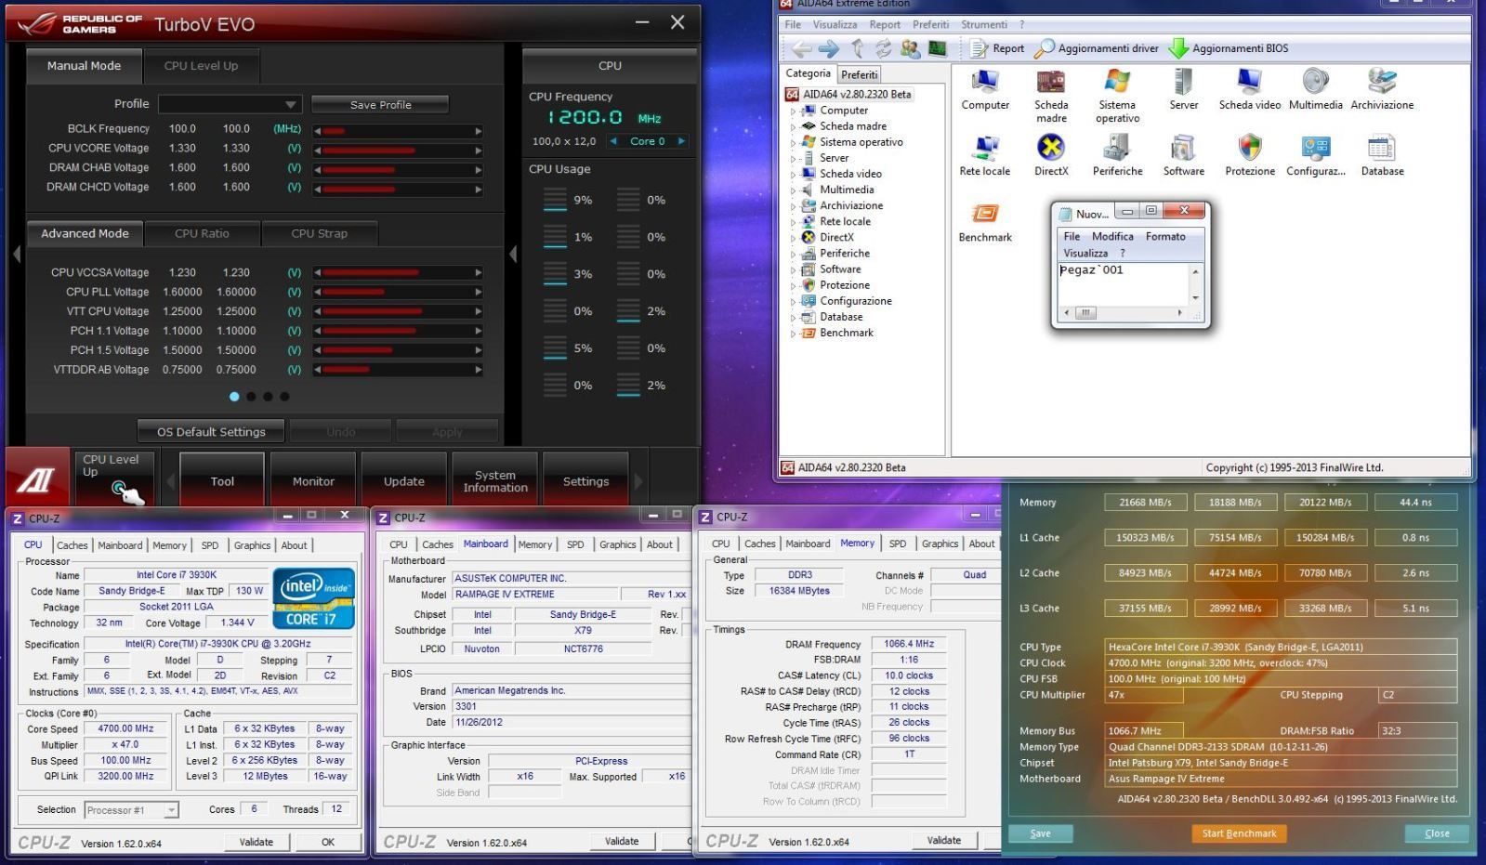
Task: Click the AIDA64 users toolbar icon
Action: coord(910,49)
